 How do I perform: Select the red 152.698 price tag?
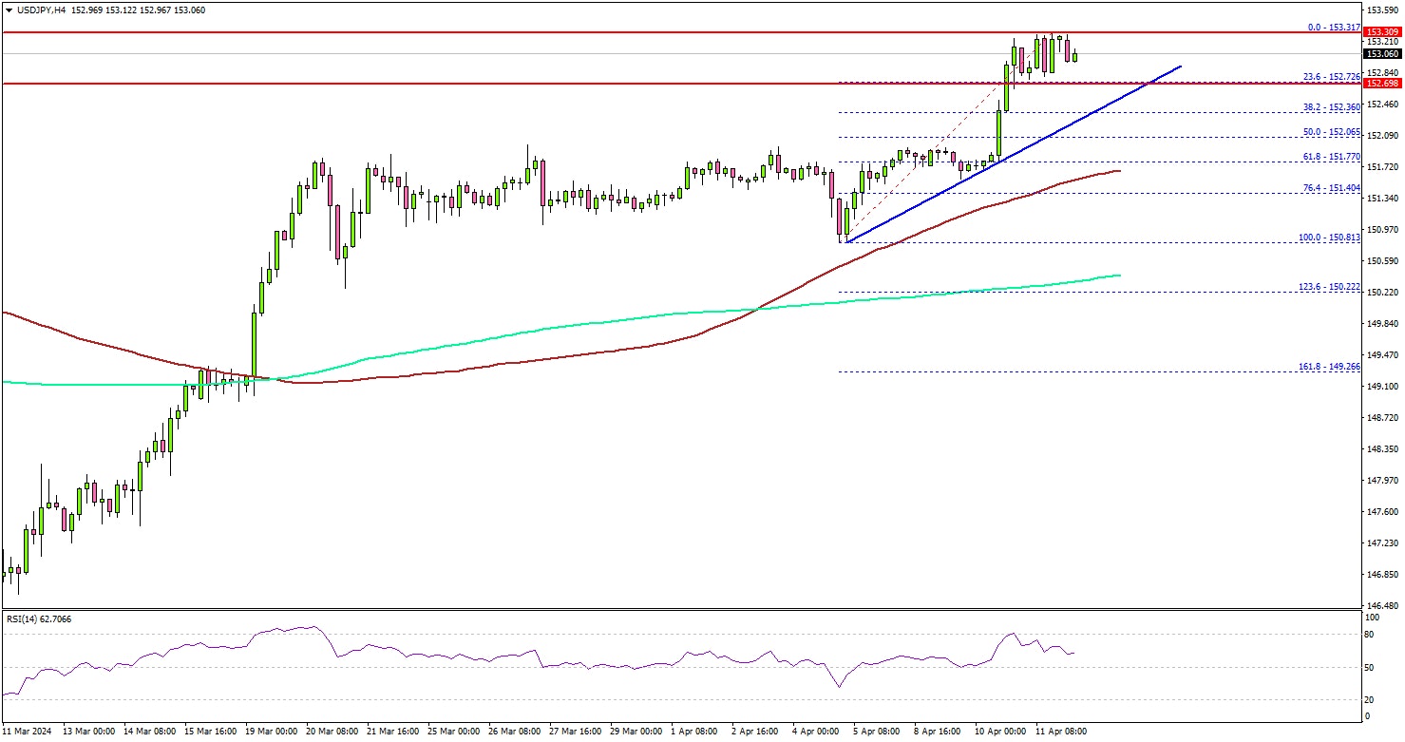coord(1381,84)
